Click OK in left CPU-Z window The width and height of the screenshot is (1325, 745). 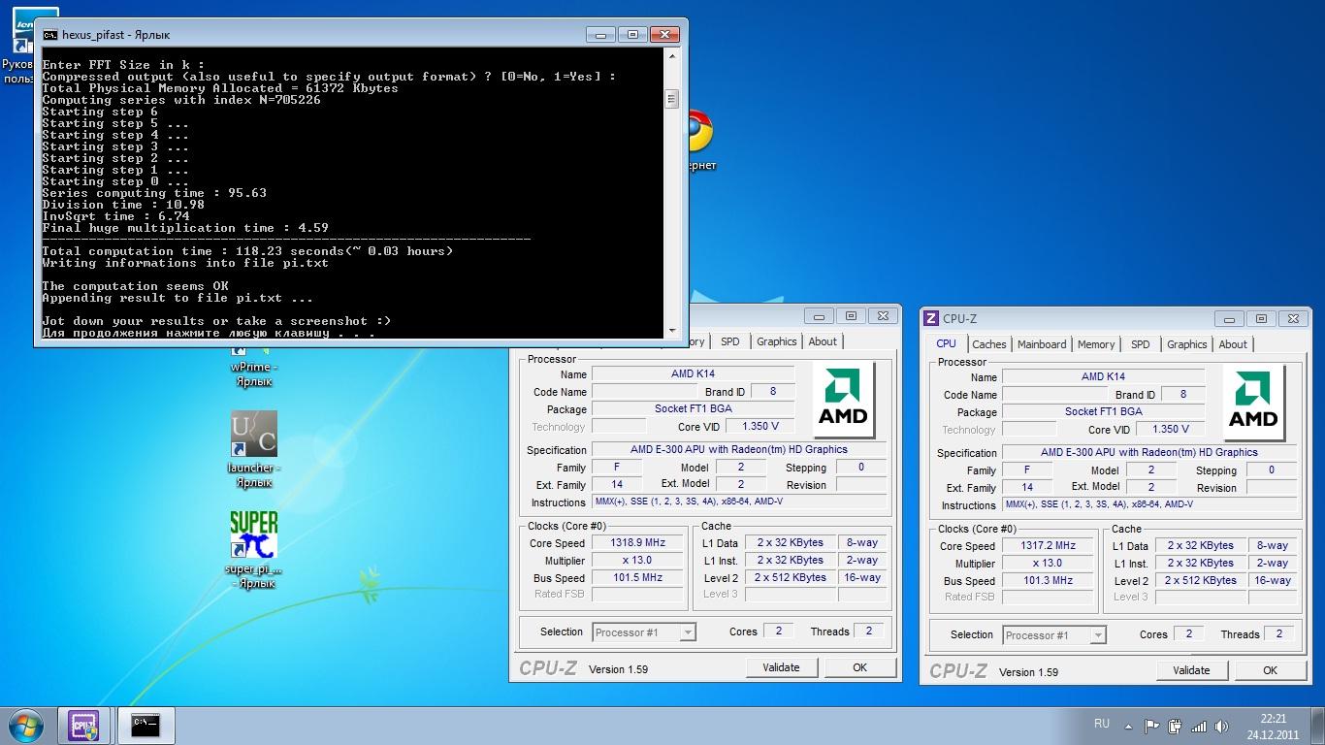tap(859, 667)
